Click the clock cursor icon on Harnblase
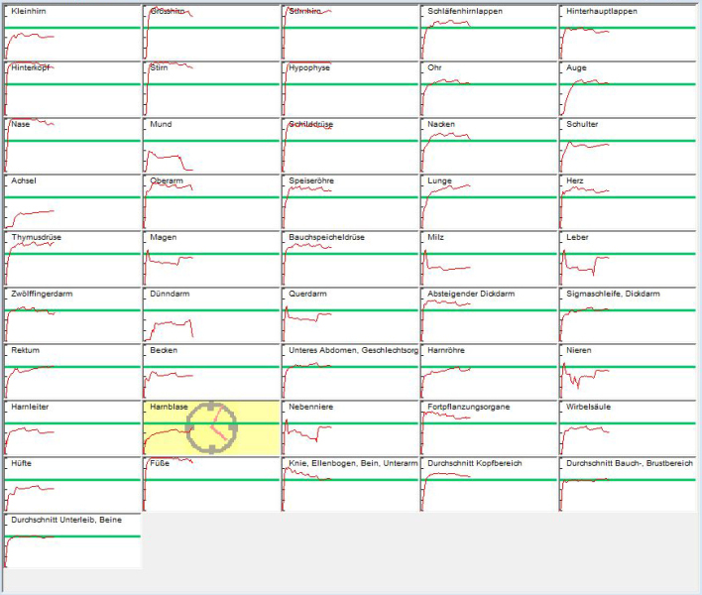Viewport: 702px width, 595px height. (212, 428)
